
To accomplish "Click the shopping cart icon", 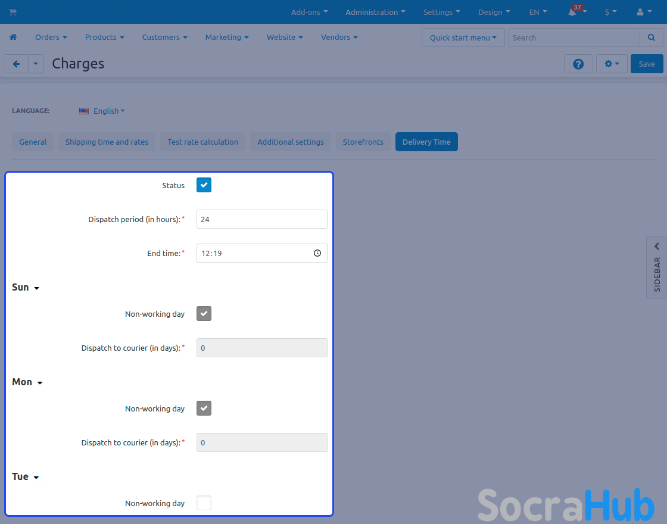I will (13, 12).
